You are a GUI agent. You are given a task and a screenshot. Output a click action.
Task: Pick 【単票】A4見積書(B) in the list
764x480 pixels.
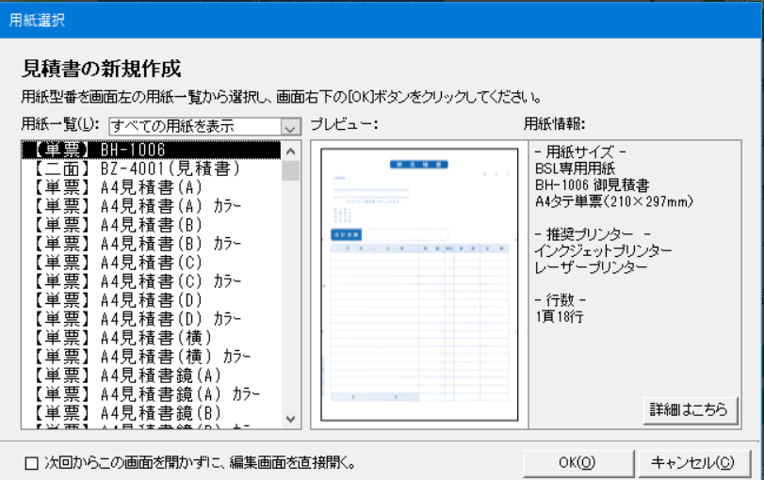click(x=151, y=225)
